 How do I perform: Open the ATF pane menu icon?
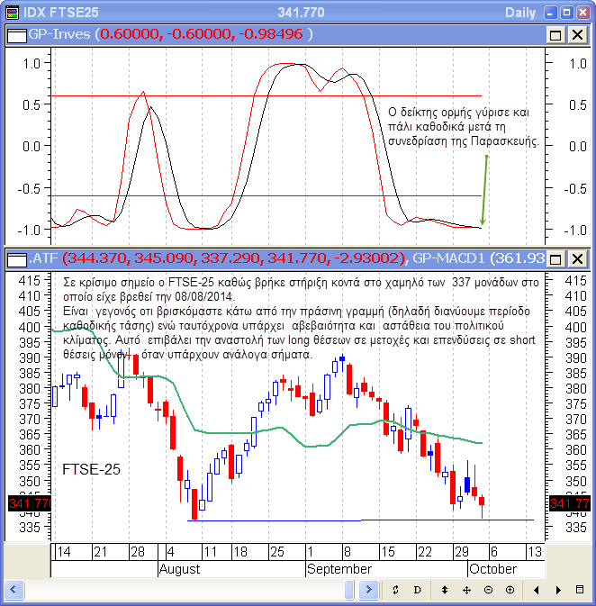17,259
